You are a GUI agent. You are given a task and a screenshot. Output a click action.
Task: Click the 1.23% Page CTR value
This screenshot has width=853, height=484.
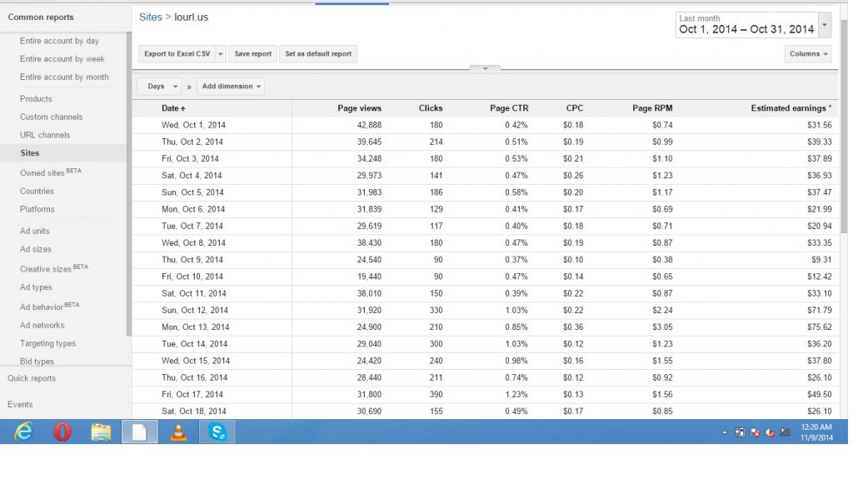click(x=516, y=395)
